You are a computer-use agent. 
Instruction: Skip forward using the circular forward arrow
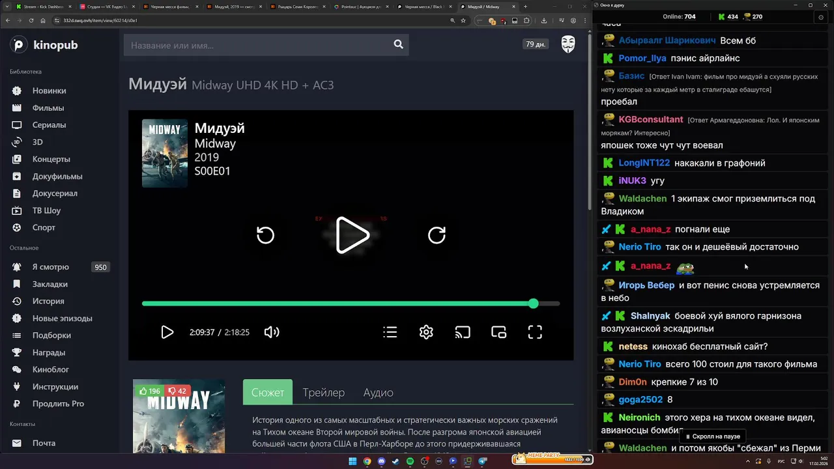tap(437, 235)
